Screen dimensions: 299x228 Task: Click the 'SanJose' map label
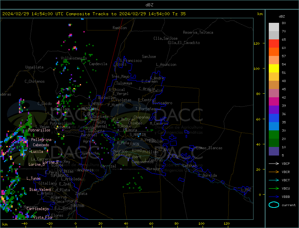pos(149,57)
